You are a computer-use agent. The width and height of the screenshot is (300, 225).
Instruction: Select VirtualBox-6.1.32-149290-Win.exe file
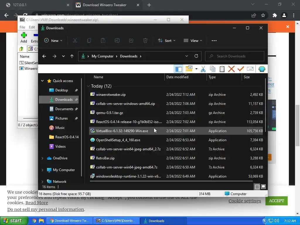[176, 131]
